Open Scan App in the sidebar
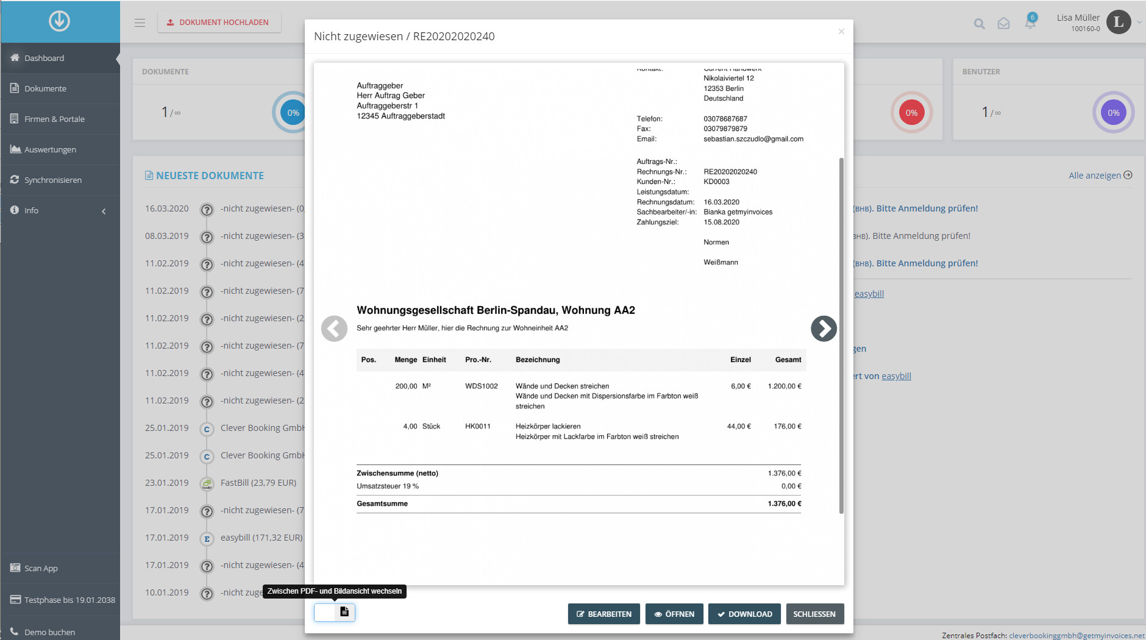 tap(60, 568)
